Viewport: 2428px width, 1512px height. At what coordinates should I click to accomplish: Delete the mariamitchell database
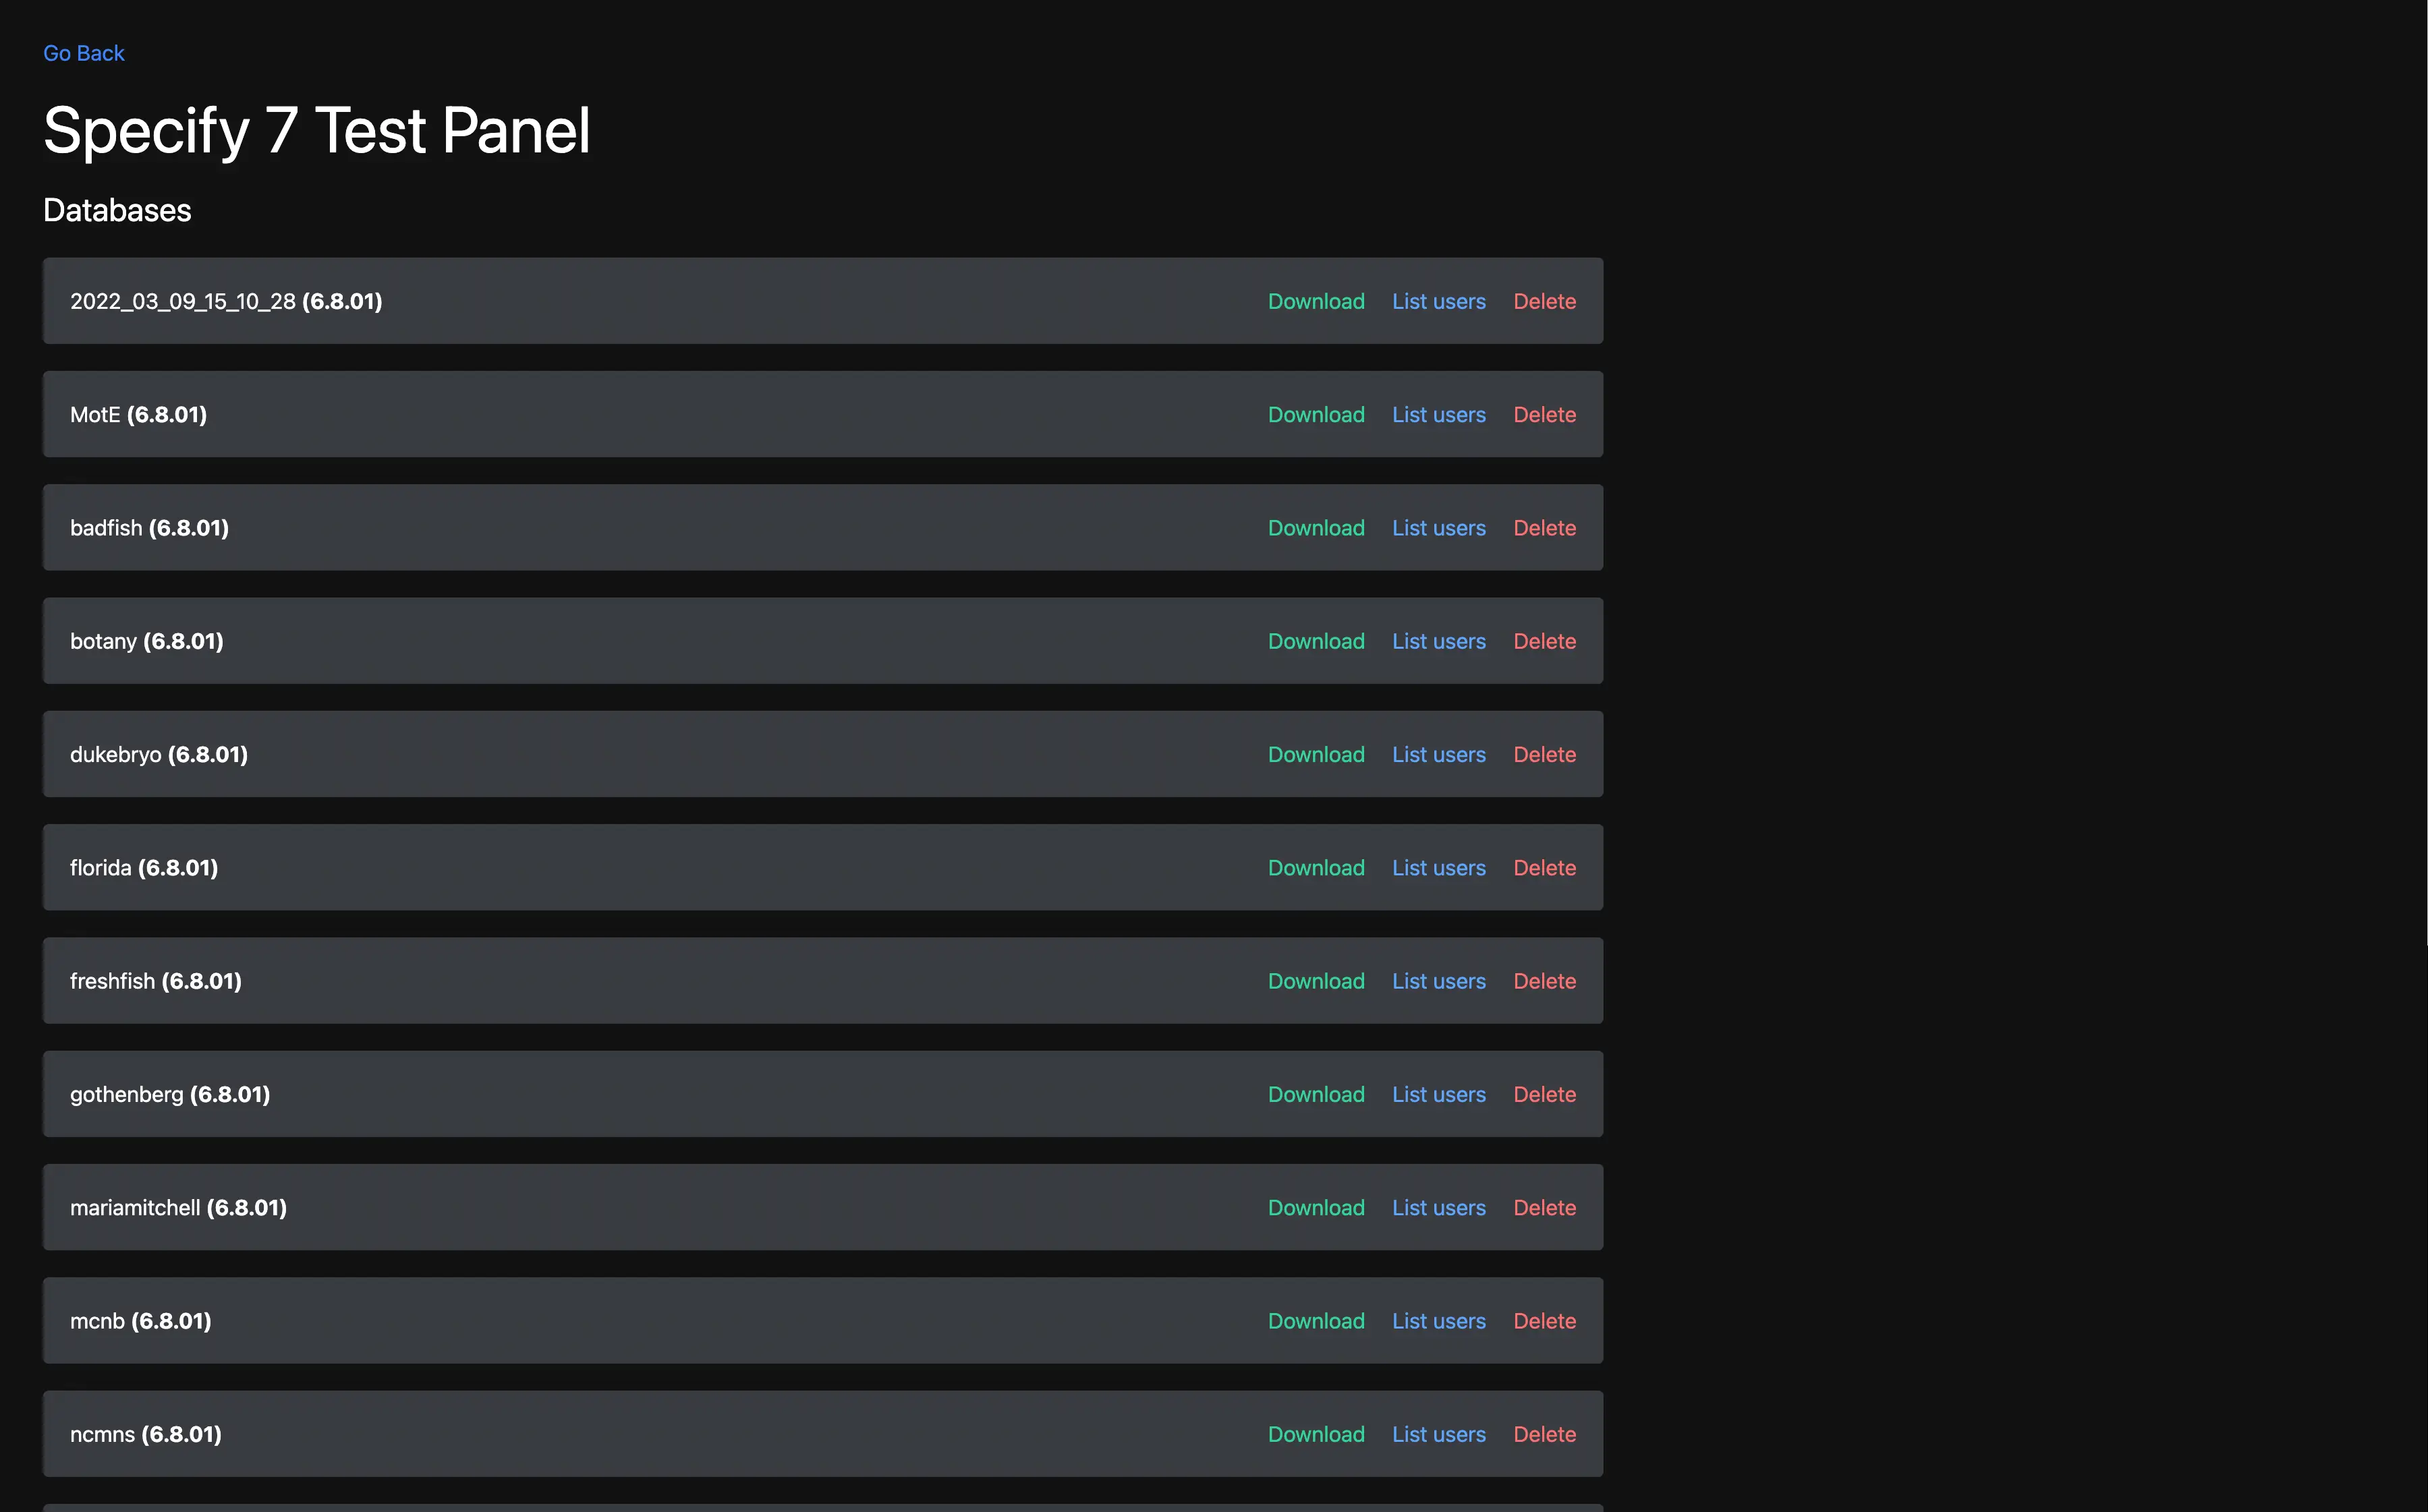point(1544,1208)
